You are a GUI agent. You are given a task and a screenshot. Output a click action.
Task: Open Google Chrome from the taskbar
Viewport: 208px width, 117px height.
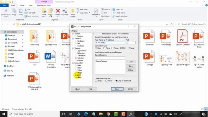click(x=108, y=114)
